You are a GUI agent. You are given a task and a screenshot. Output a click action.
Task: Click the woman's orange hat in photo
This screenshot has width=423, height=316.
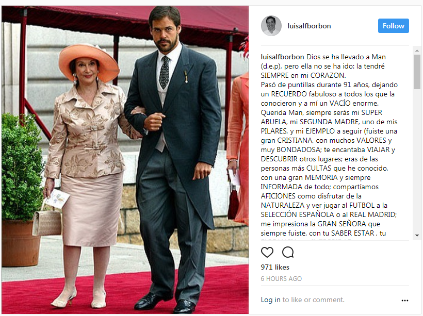[89, 62]
